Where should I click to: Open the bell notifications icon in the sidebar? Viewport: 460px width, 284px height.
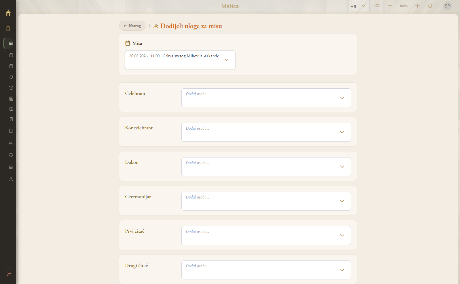(11, 77)
